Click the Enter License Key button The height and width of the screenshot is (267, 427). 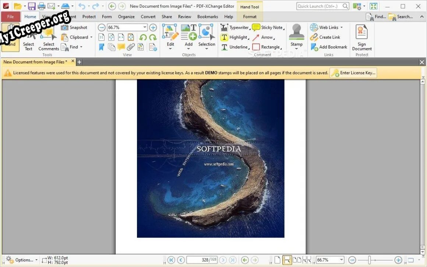[x=353, y=73]
